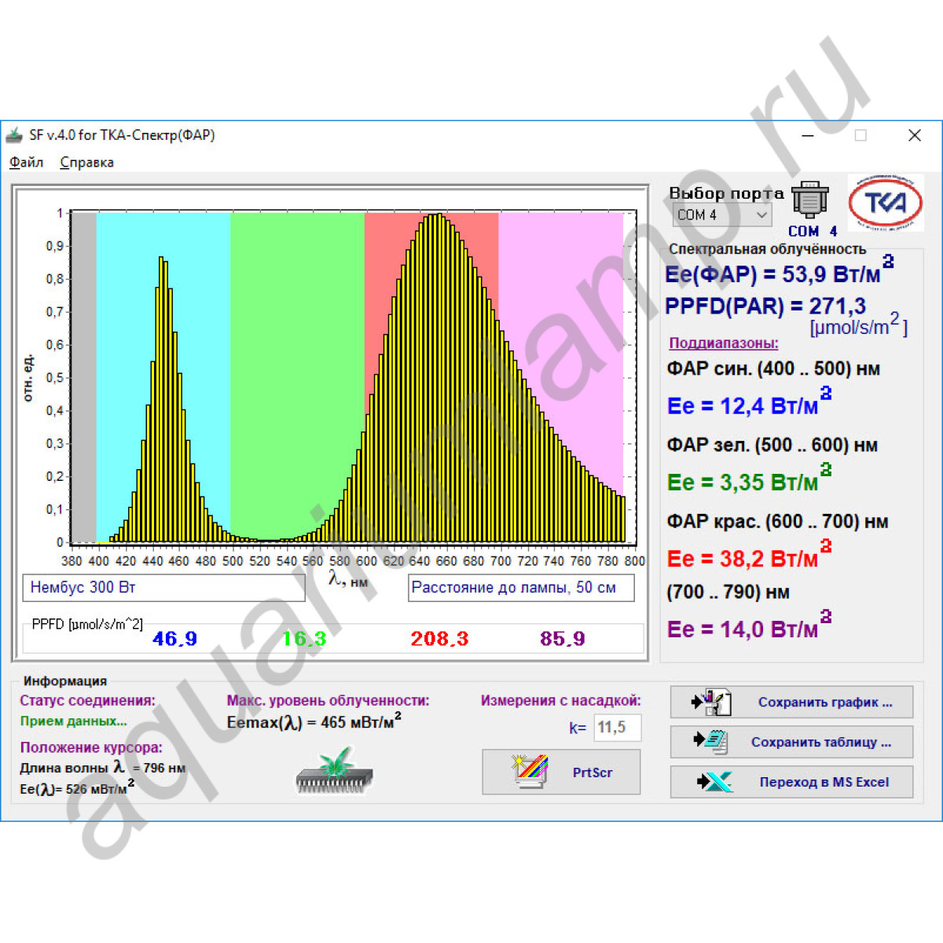Screen dimensions: 943x943
Task: Click the serial port connector icon
Action: (x=809, y=200)
